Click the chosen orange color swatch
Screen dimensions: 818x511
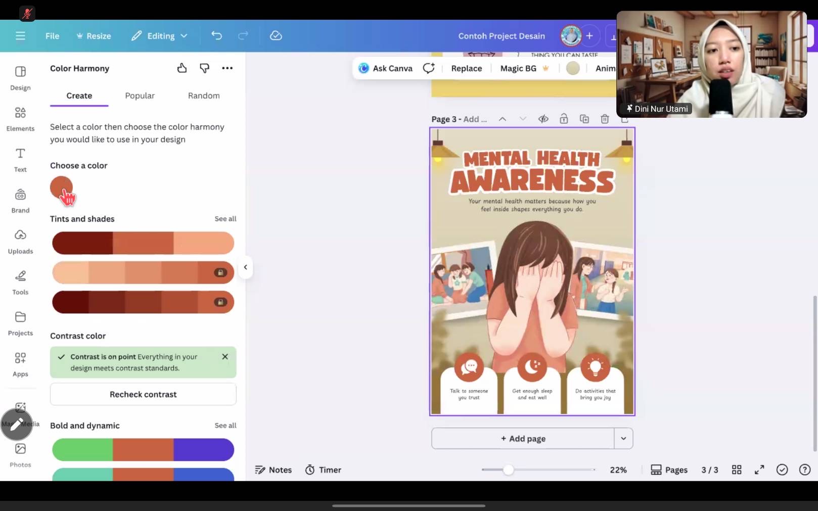(x=61, y=188)
